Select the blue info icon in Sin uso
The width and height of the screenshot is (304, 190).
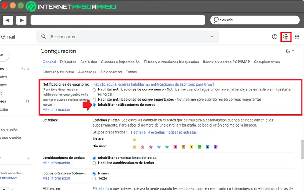pos(207,147)
